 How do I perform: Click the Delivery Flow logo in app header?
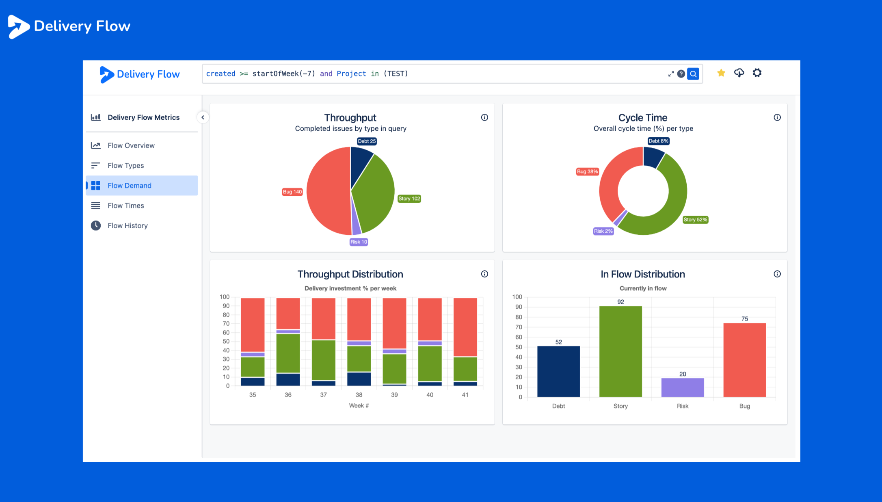tap(140, 74)
